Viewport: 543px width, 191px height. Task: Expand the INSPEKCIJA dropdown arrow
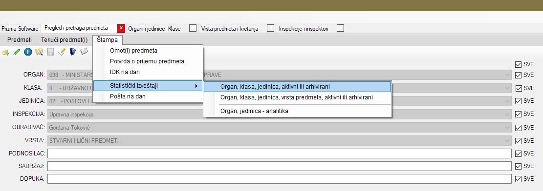(x=507, y=114)
